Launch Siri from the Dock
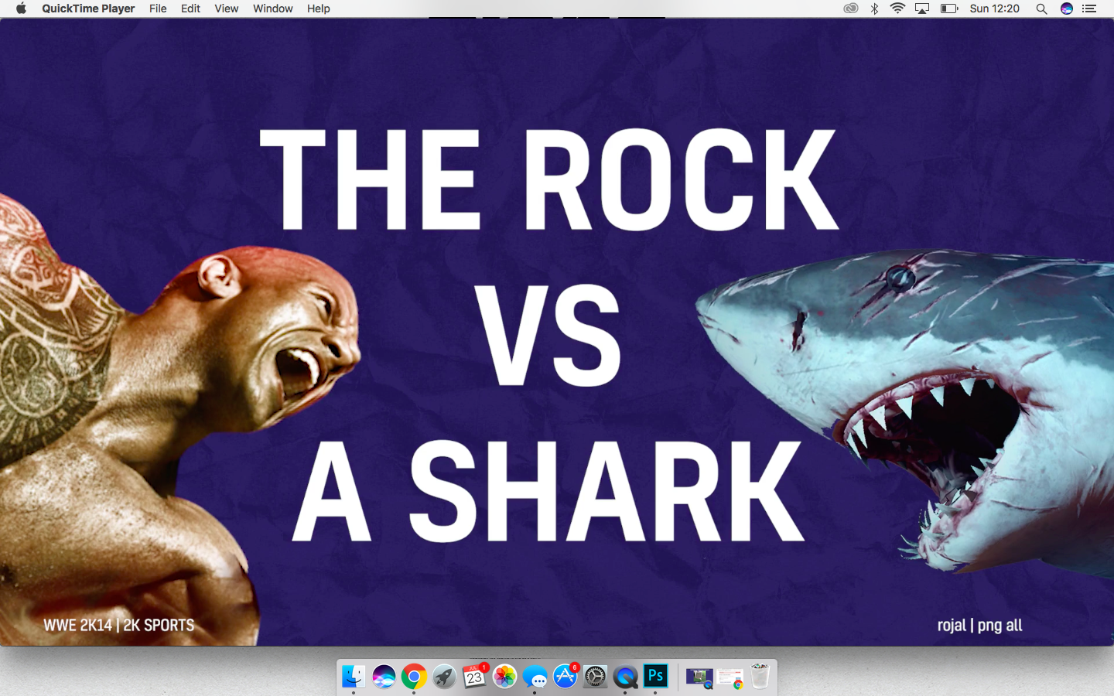Viewport: 1114px width, 696px height. [384, 677]
